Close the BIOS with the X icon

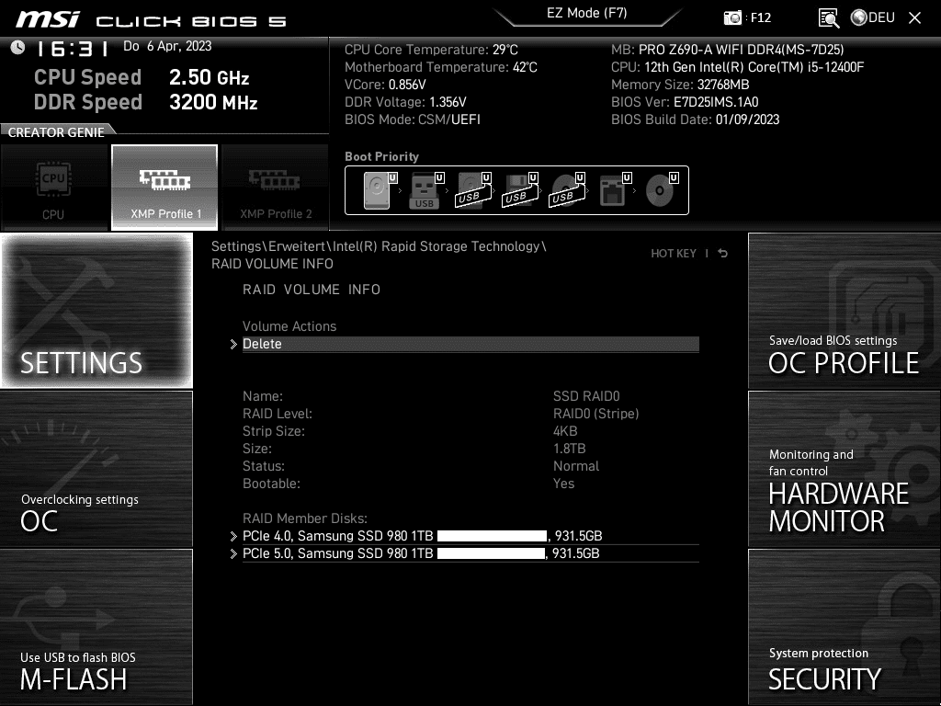pyautogui.click(x=914, y=18)
